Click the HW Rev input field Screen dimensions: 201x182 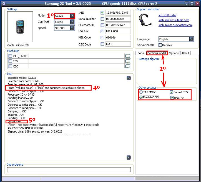[118, 31]
